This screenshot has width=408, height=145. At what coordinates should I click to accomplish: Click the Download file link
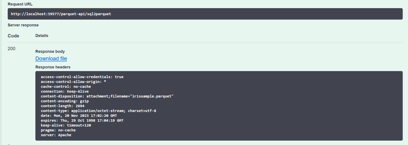(x=51, y=58)
